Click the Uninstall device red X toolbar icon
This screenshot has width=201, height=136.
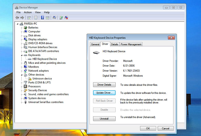click(x=66, y=18)
